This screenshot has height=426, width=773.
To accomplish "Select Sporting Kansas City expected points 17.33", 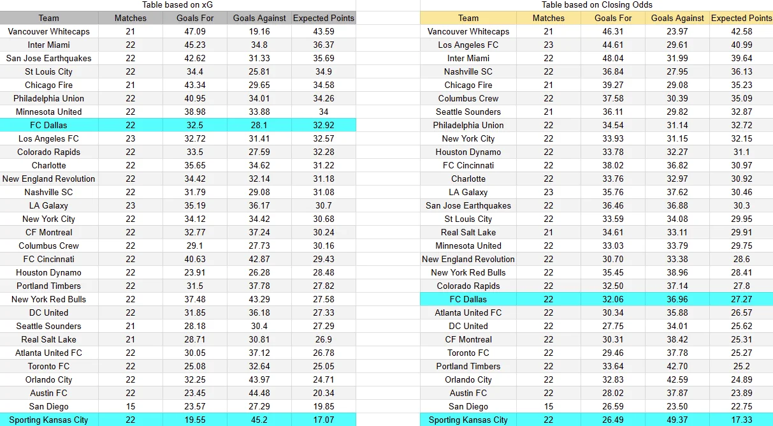I will coord(741,420).
